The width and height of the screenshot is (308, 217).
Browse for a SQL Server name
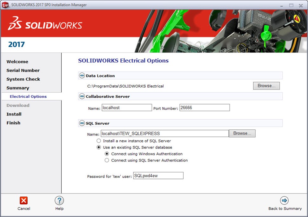tap(242, 134)
